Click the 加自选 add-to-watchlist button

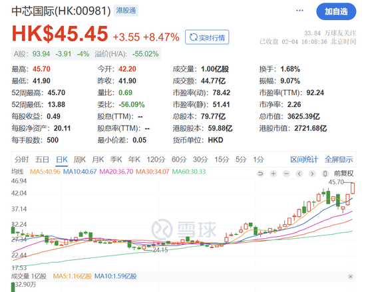336,11
